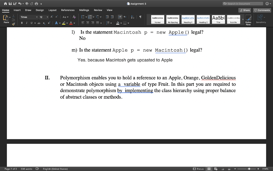Viewport: 273px width, 171px height.
Task: Select the Format Painter brush icon
Action: point(14,24)
